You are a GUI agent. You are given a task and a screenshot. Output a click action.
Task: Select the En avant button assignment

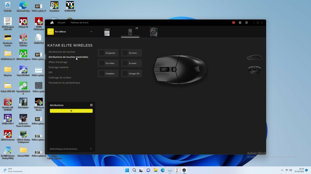(x=132, y=63)
